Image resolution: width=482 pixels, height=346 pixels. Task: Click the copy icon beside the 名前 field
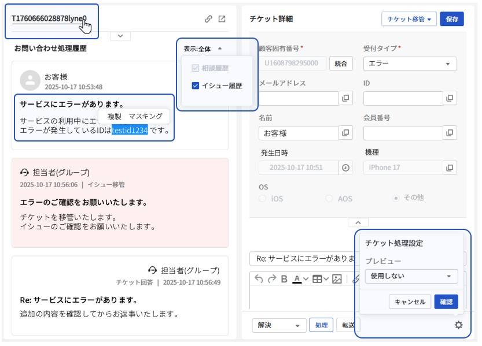pyautogui.click(x=345, y=133)
